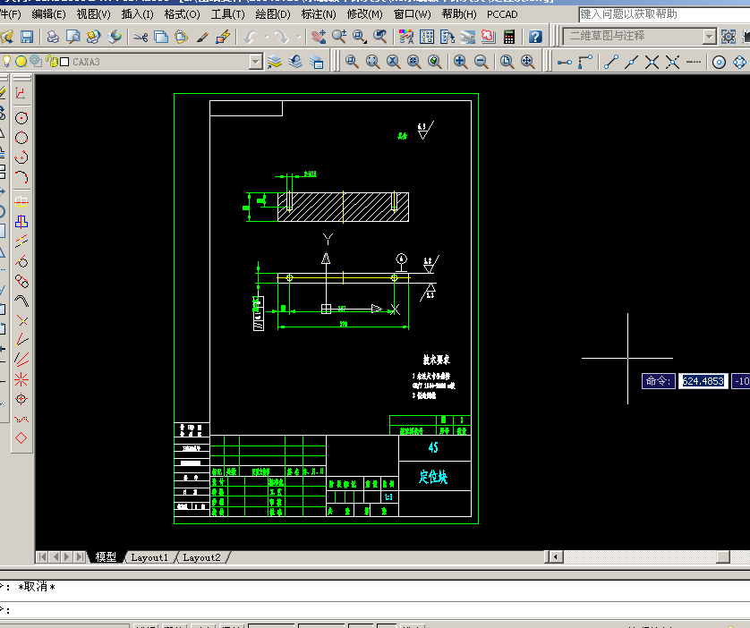Select the arc tool in left toolbar
The width and height of the screenshot is (750, 628).
21,177
